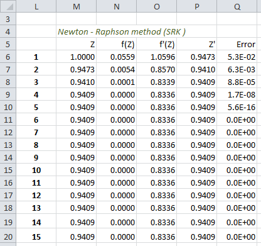Select column O header
Viewport: 261px width, 246px height.
point(157,6)
